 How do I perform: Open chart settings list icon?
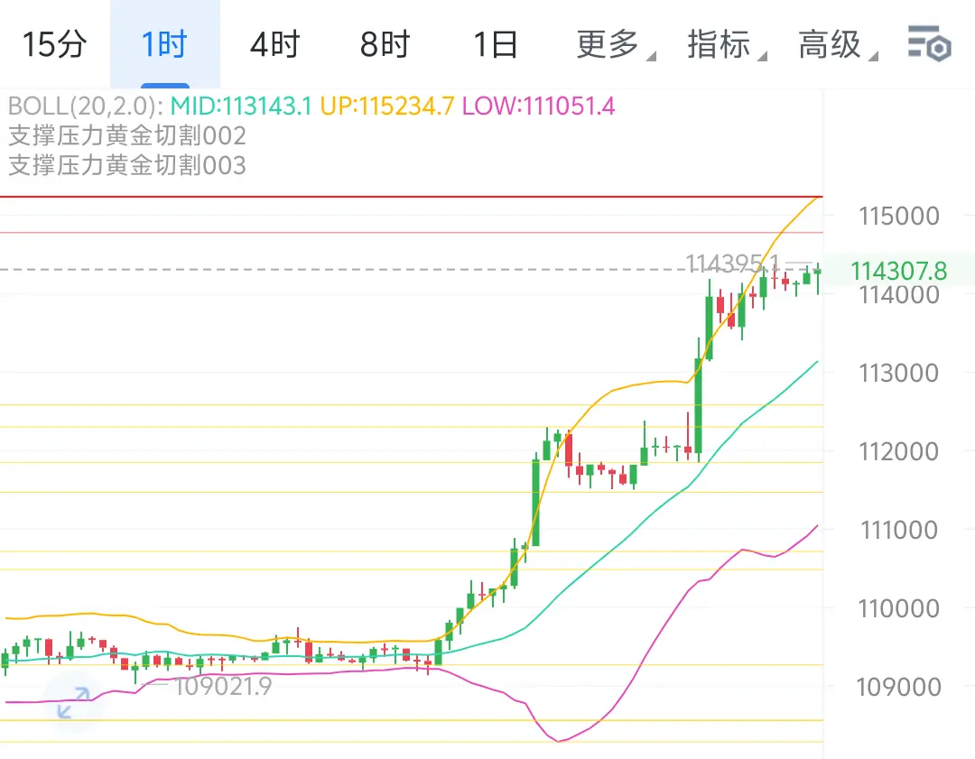(930, 43)
